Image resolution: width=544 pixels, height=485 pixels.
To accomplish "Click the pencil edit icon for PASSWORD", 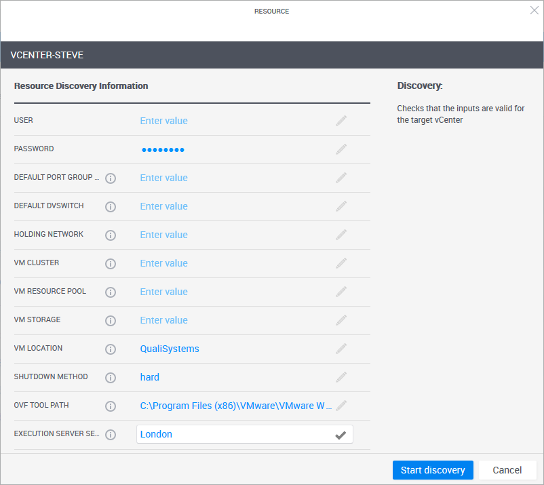I will [x=341, y=149].
